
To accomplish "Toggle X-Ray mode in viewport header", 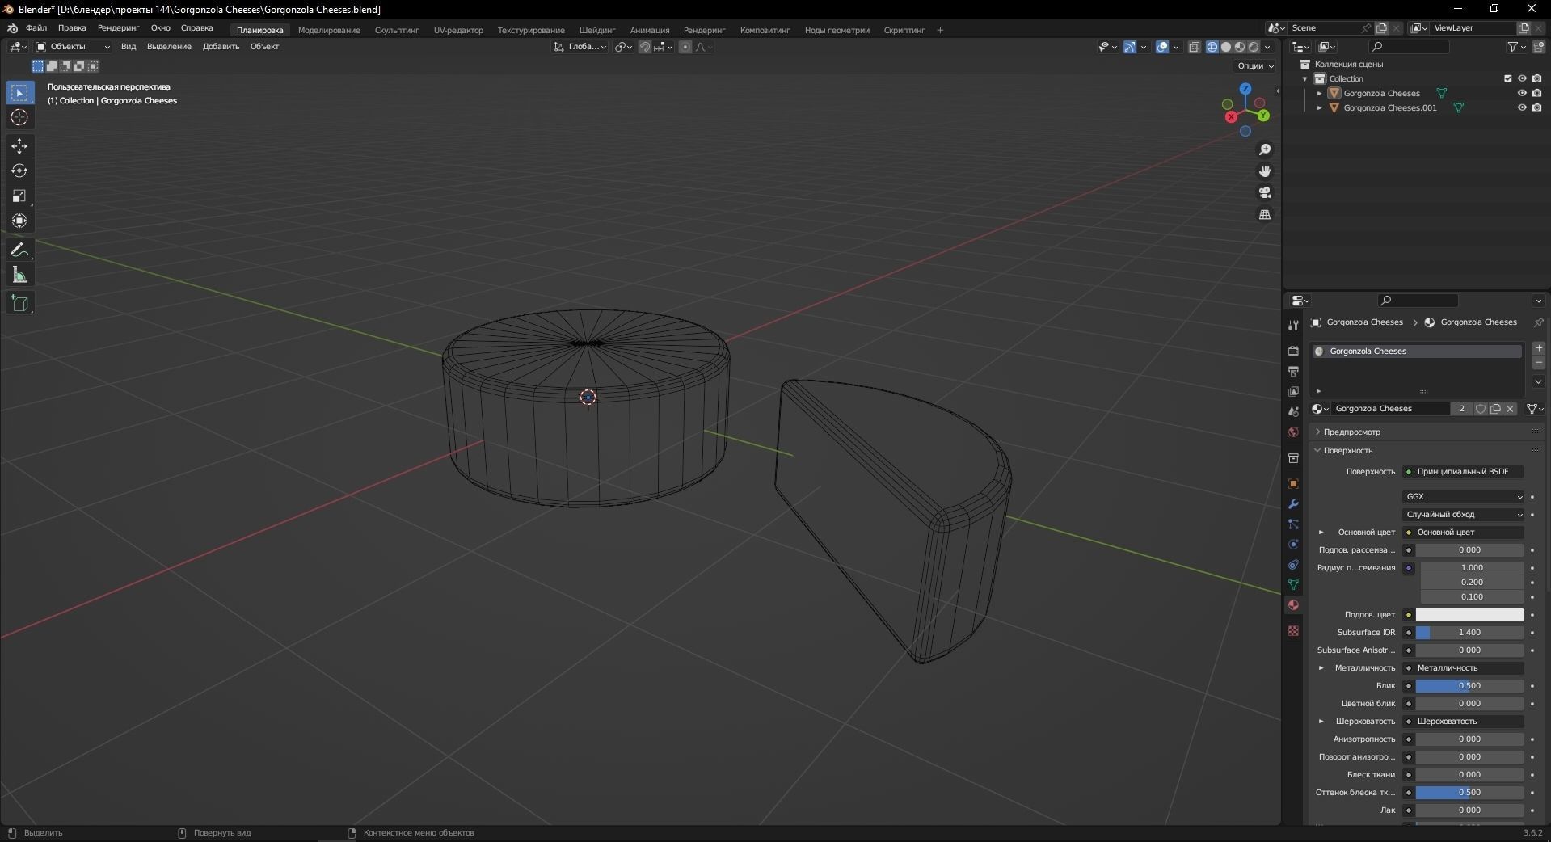I will pyautogui.click(x=1195, y=47).
